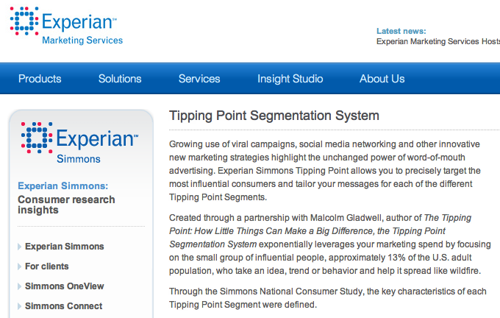Open the Services navigation item
Viewport: 500px width, 318px height.
coord(199,79)
